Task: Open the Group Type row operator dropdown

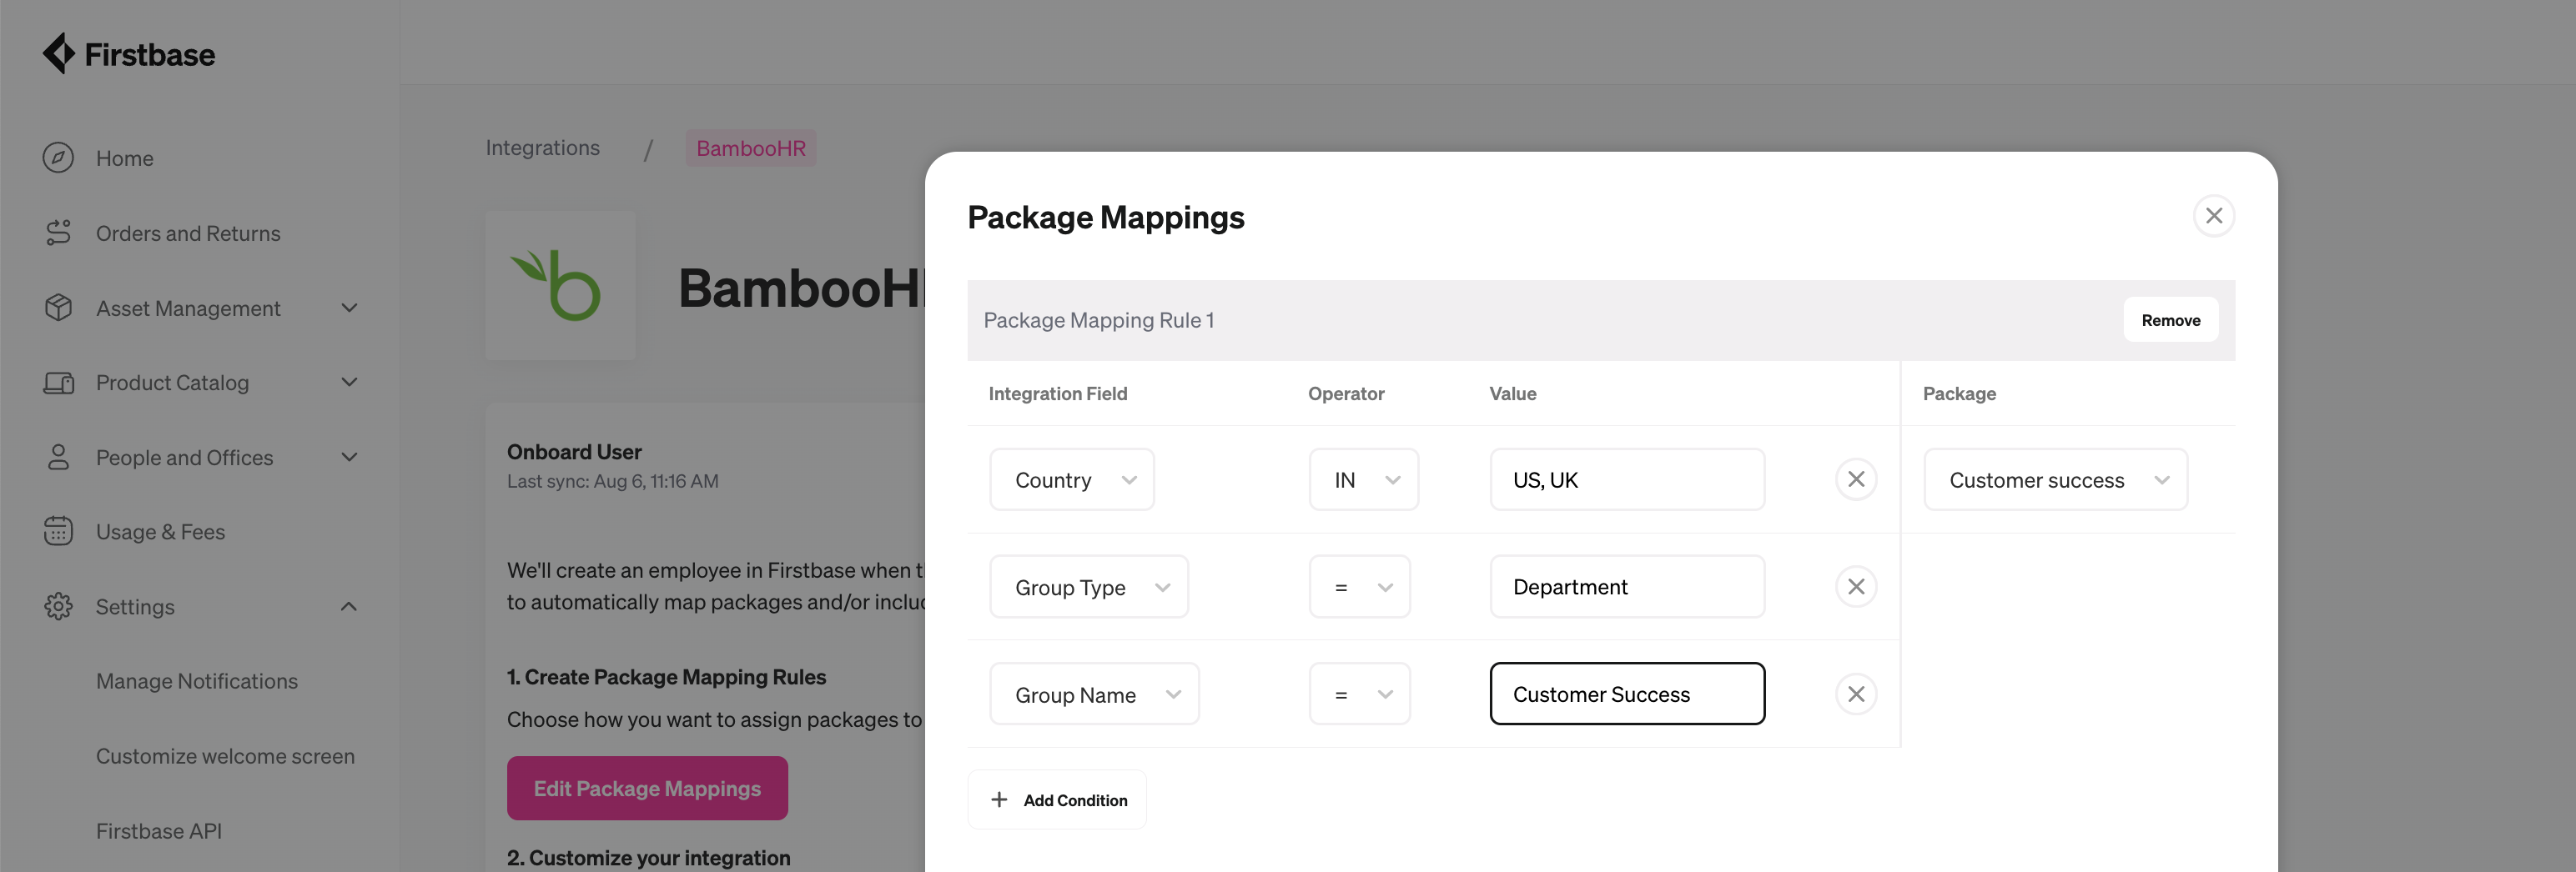Action: (1360, 588)
